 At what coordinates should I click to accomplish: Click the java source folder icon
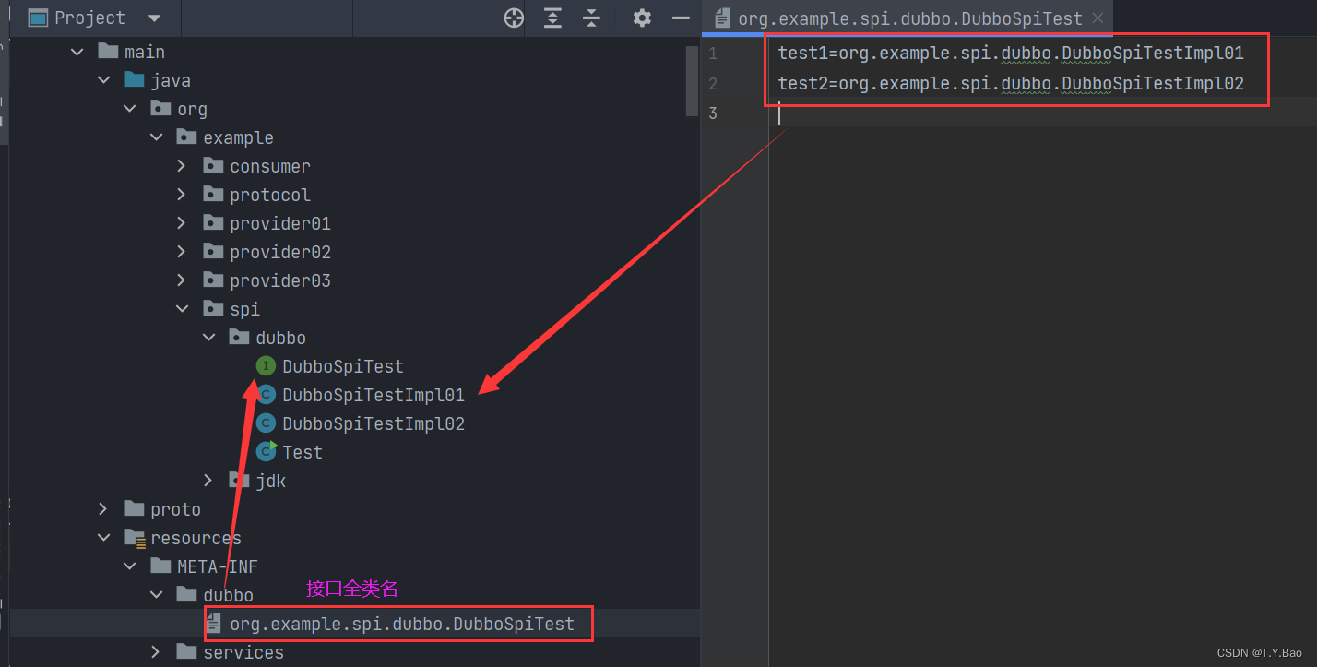(134, 79)
